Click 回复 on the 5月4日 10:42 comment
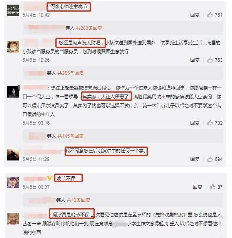Image resolution: width=232 pixels, height=238 pixels. click(x=195, y=15)
